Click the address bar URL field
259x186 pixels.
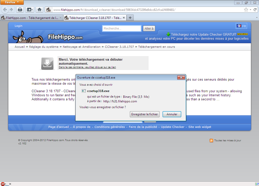(x=148, y=10)
